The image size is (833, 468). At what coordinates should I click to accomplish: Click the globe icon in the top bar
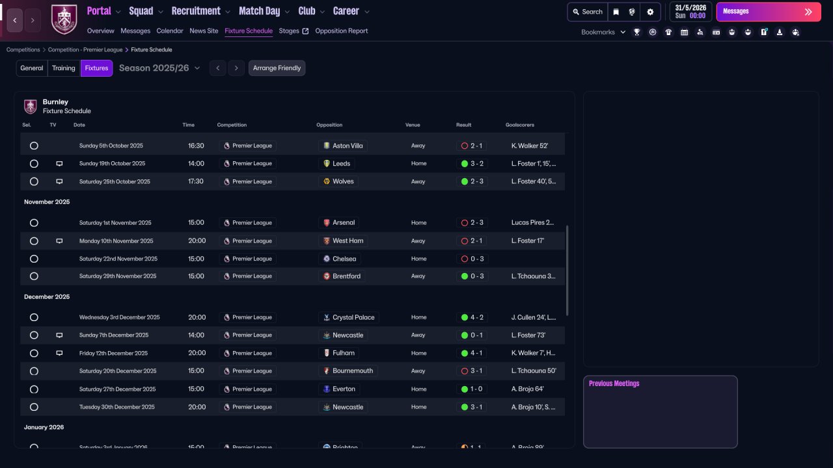632,12
